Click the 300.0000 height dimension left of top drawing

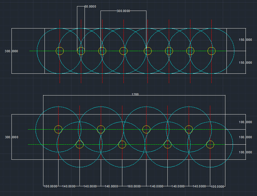11,51
